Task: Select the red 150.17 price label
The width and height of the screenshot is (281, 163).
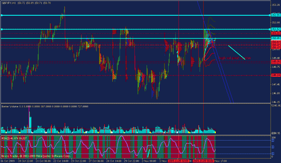Action: [x=276, y=48]
